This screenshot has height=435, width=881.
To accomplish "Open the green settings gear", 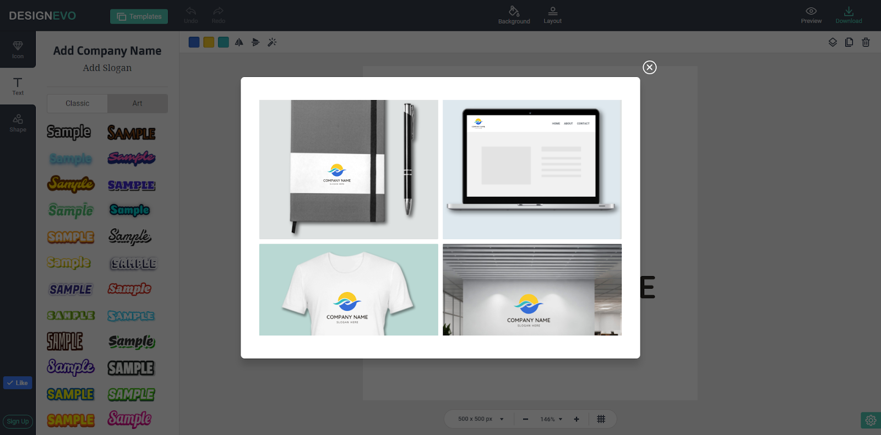I will (x=871, y=421).
